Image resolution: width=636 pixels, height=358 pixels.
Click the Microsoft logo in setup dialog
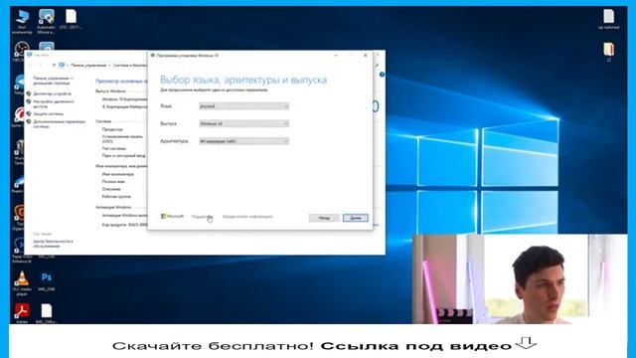172,217
